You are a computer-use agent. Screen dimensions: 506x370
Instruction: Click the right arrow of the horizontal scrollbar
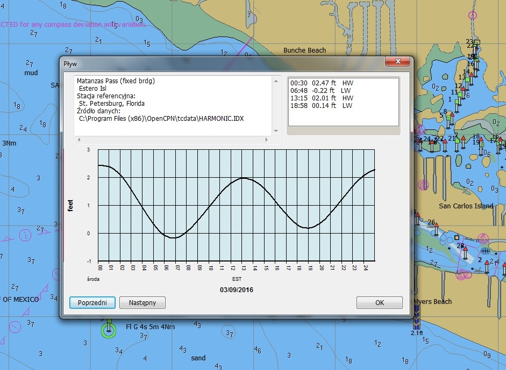(266, 140)
